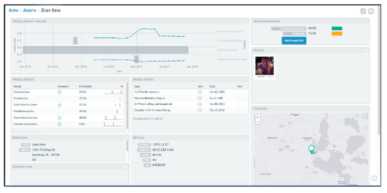Screen dimensions: 387x193
Task: Select the Conscientious result row
Action: pyautogui.click(x=68, y=92)
